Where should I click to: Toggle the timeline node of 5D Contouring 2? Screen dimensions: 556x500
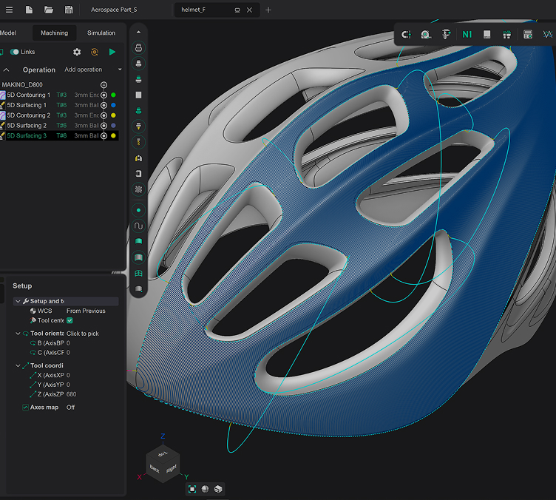click(104, 115)
